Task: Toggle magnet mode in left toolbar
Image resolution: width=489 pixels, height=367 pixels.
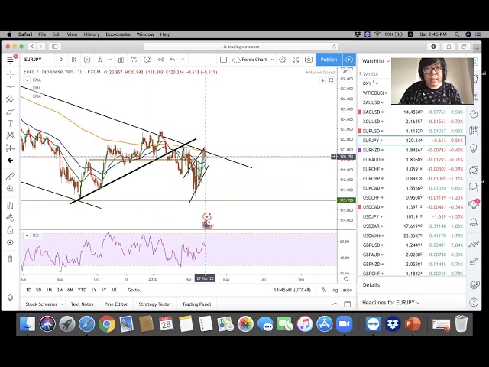Action: click(x=10, y=205)
